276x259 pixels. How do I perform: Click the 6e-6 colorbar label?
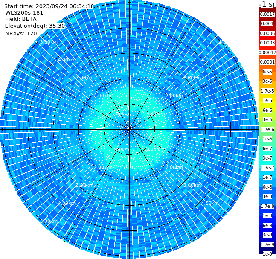(267, 110)
